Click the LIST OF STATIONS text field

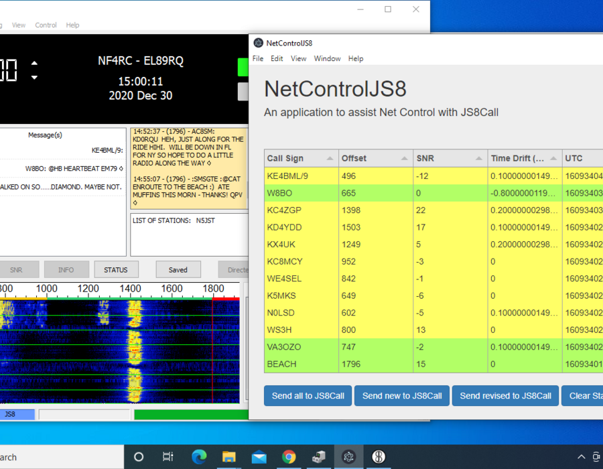pos(189,234)
